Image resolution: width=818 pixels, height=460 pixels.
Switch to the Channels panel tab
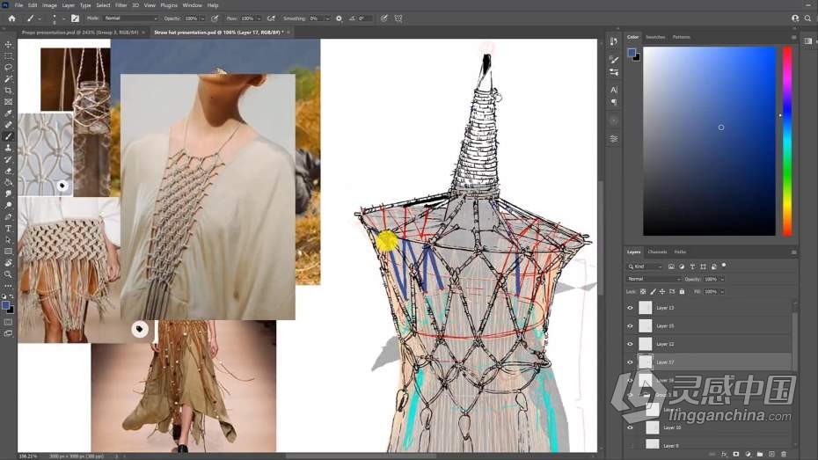657,252
